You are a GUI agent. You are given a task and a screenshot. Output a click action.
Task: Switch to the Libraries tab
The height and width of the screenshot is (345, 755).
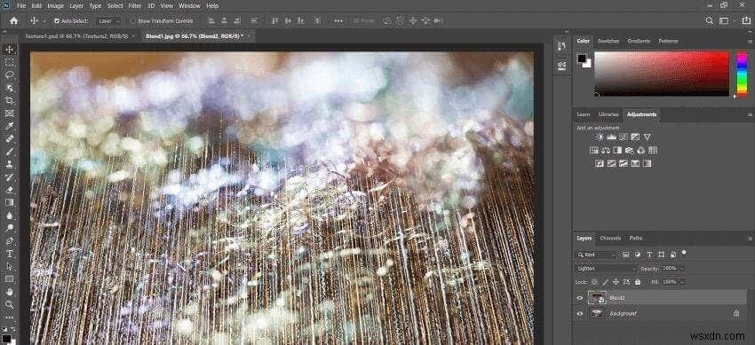click(x=608, y=114)
